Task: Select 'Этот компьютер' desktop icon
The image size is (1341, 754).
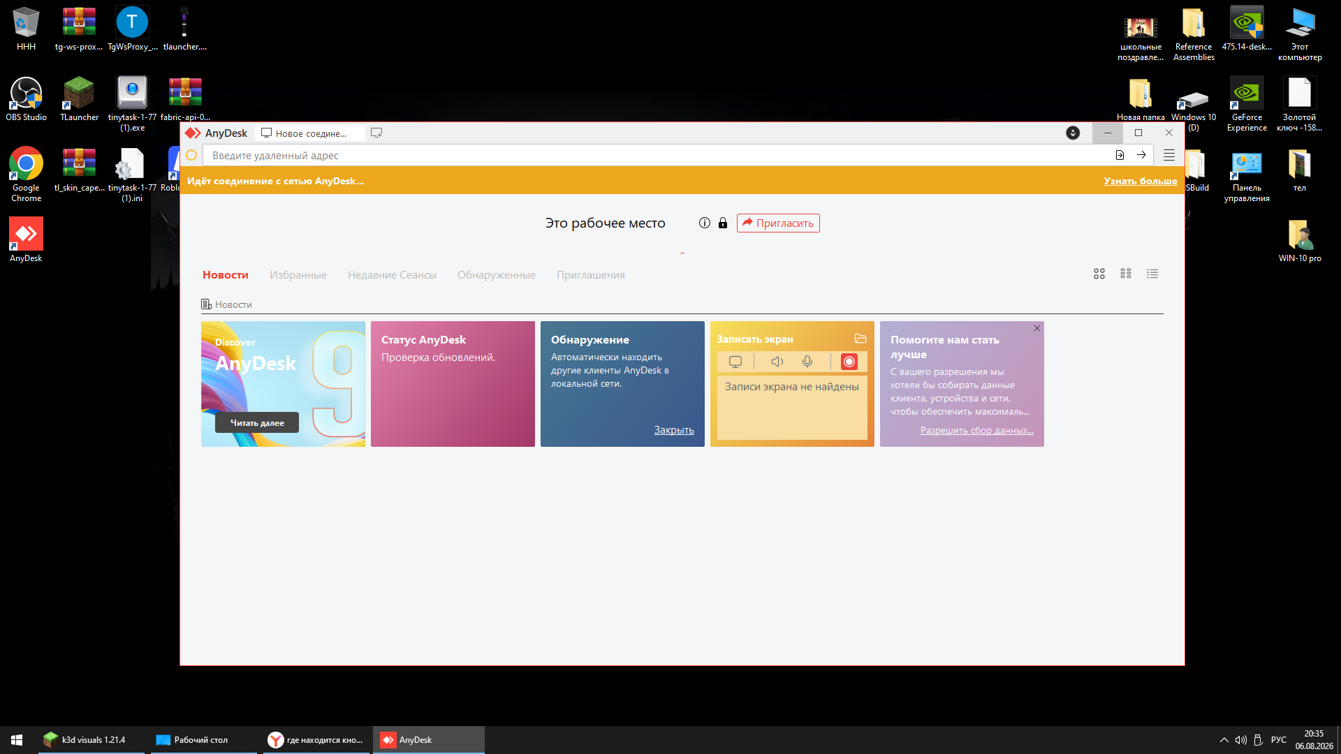Action: (x=1300, y=34)
